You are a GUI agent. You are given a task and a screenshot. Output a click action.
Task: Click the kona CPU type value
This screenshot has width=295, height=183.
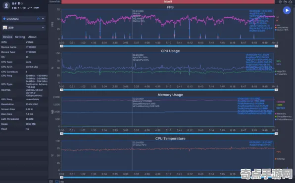tap(28, 62)
